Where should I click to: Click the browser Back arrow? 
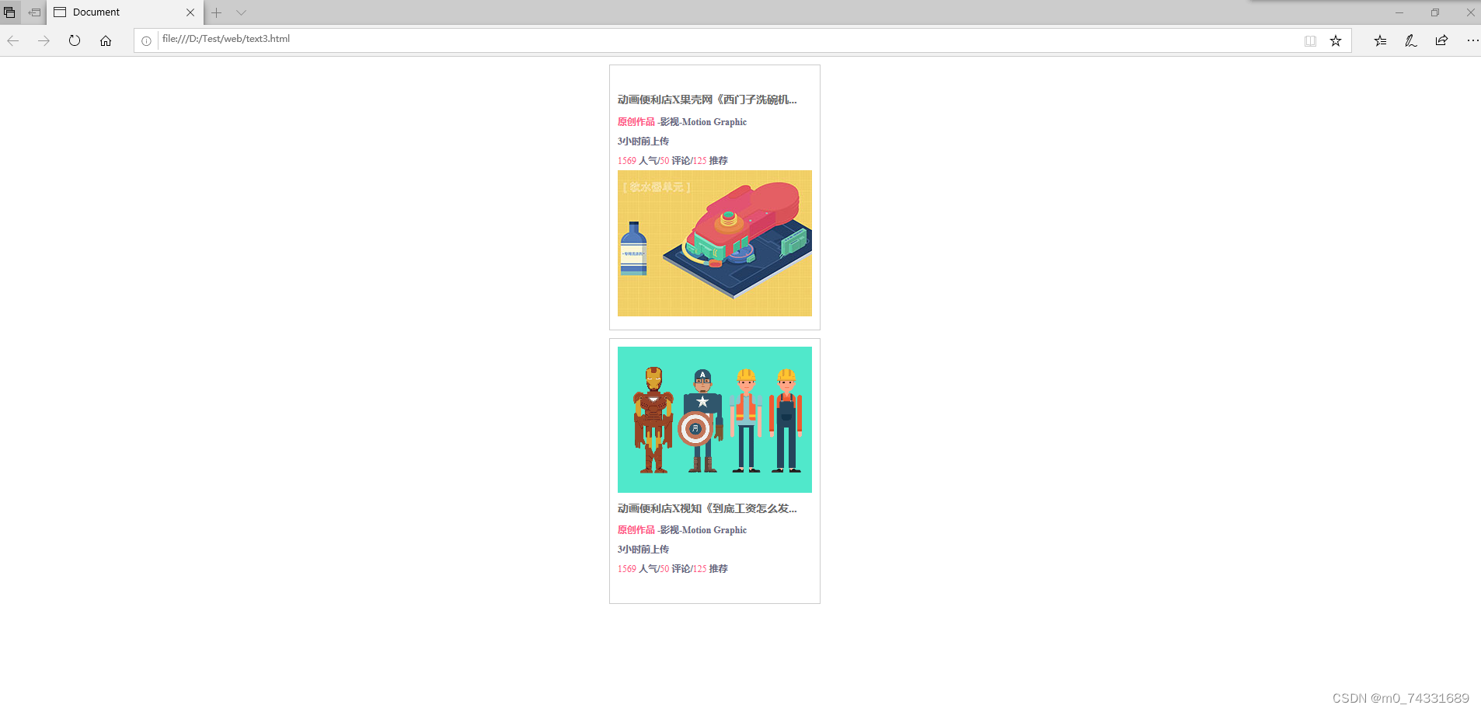(12, 40)
